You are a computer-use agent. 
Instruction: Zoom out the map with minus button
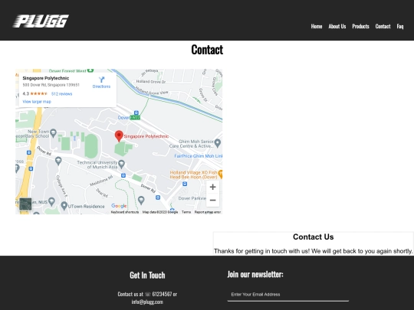(x=212, y=201)
